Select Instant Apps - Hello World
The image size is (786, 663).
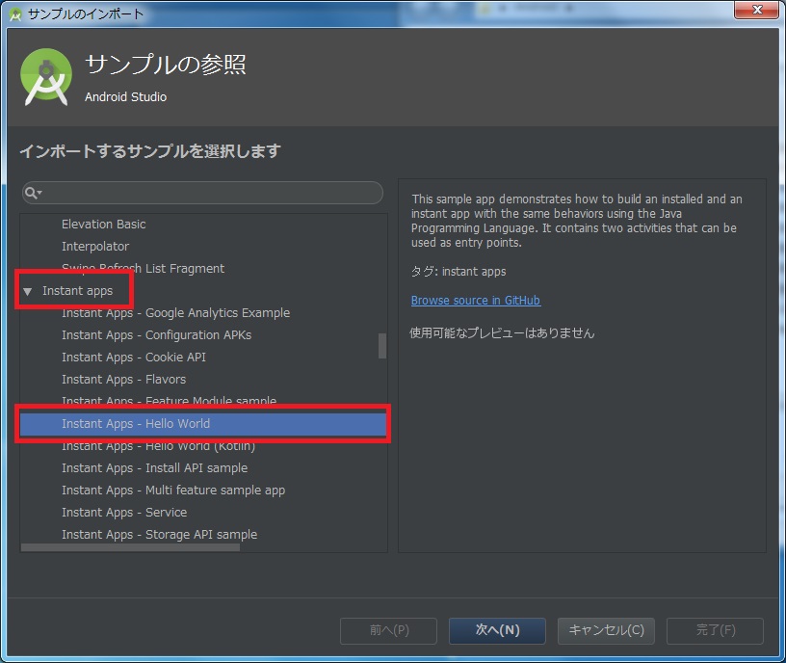coord(203,424)
